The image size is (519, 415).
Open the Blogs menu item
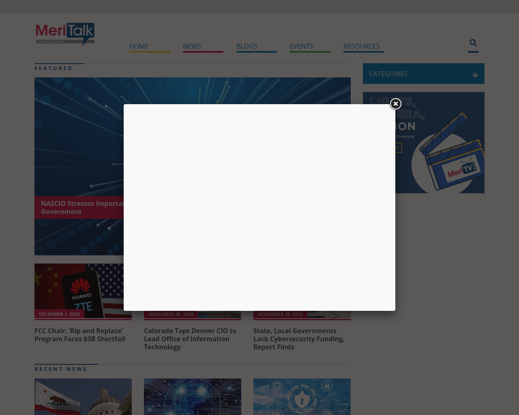247,46
